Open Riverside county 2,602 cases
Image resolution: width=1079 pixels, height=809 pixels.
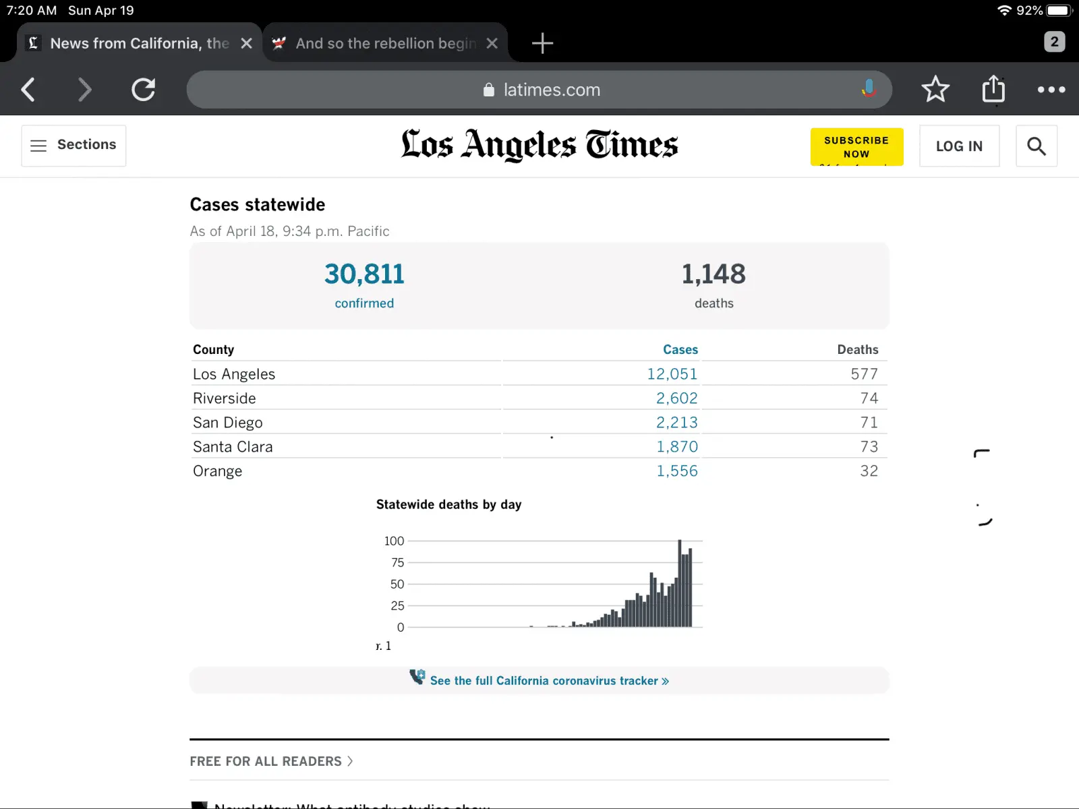677,398
